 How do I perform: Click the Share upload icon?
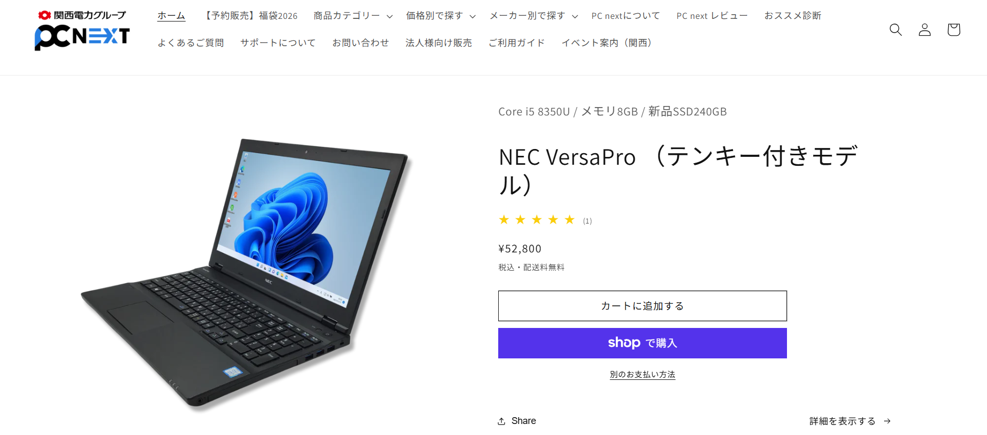click(x=502, y=421)
